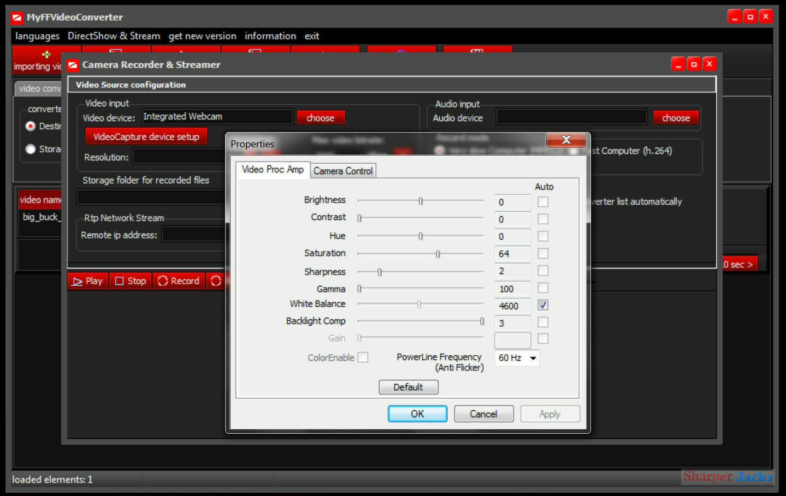Image resolution: width=786 pixels, height=496 pixels.
Task: Click the Play icon button in Camera Recorder
Action: (88, 281)
